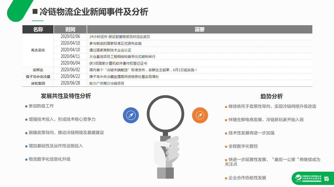Screen dimensions: 334x187
Task: Click the 趋势分析 heading
Action: [x=271, y=96]
